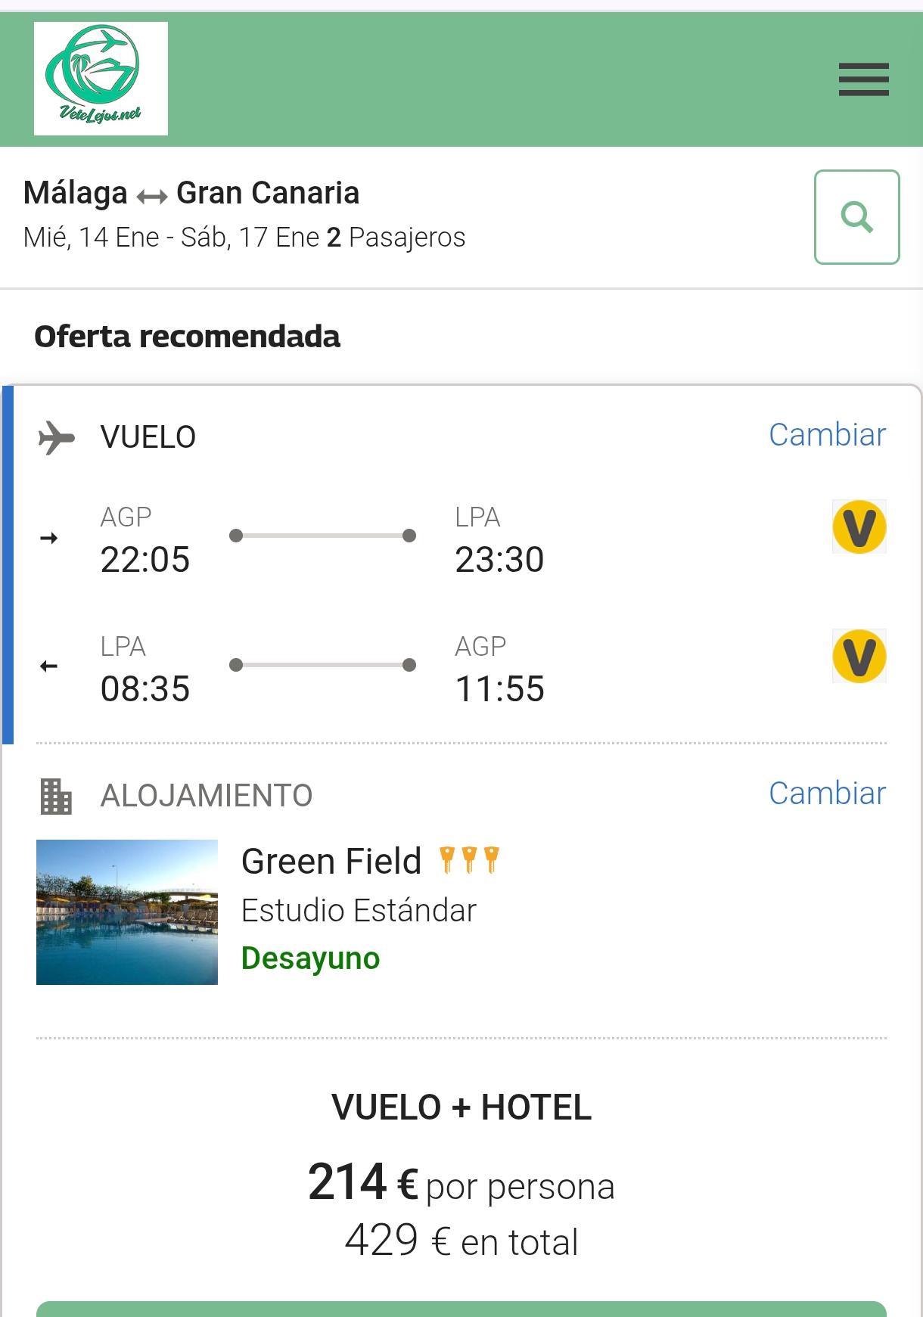Image resolution: width=923 pixels, height=1317 pixels.
Task: Click the Desayuno meal plan label
Action: click(x=310, y=958)
